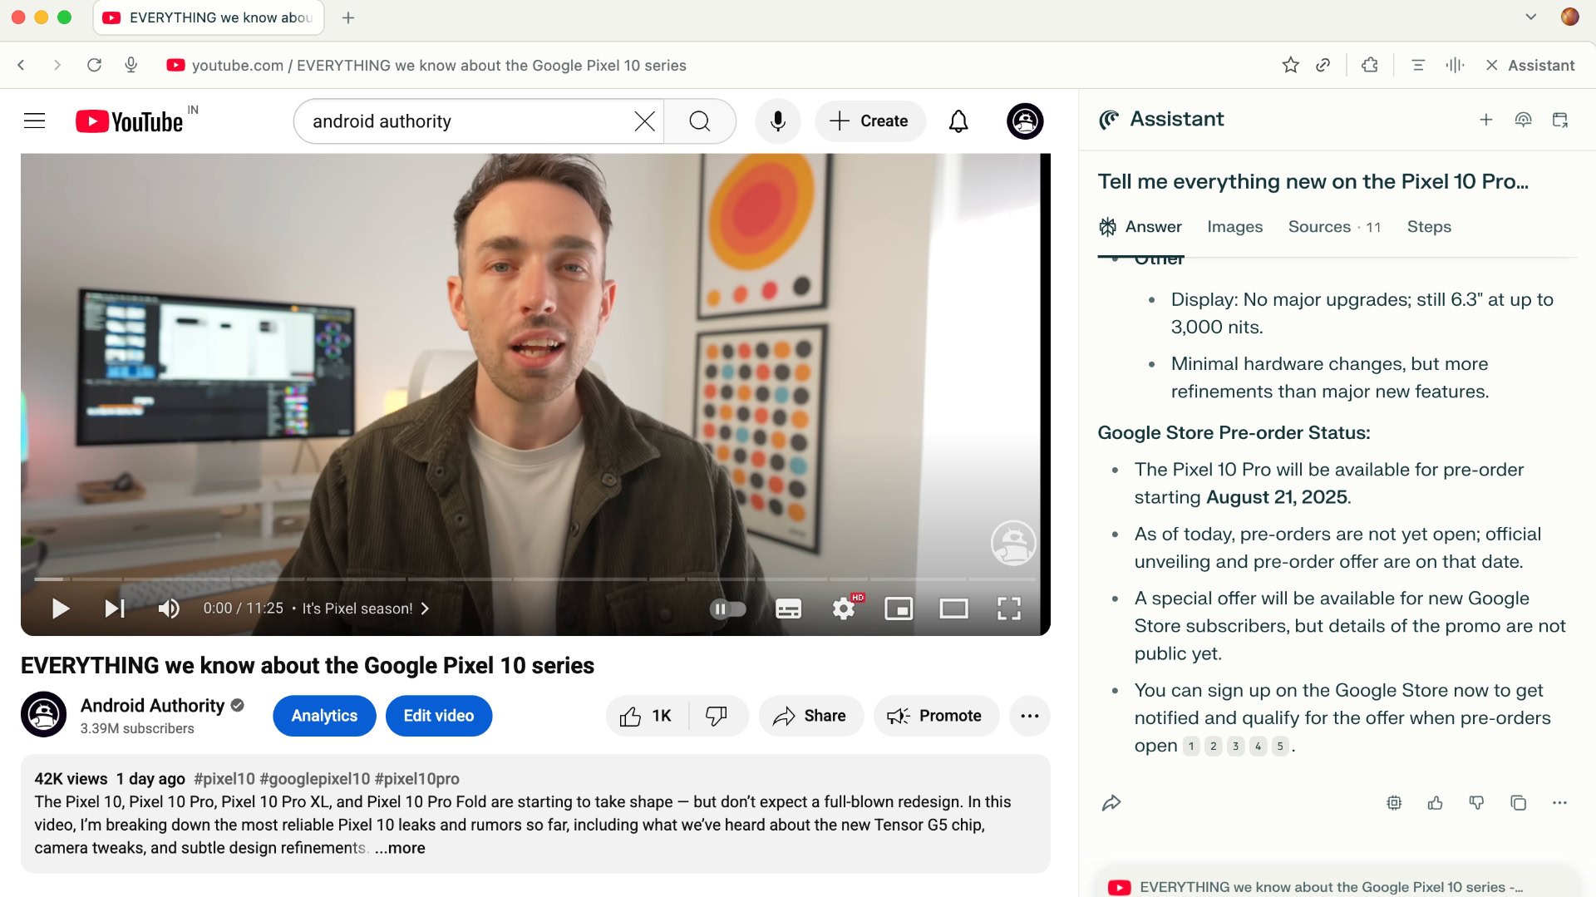
Task: Open YouTube video settings gear
Action: pyautogui.click(x=844, y=609)
